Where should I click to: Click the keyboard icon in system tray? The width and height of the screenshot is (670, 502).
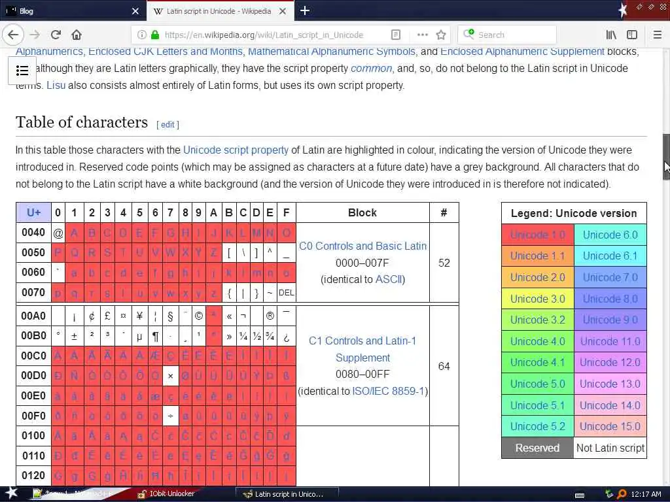580,495
